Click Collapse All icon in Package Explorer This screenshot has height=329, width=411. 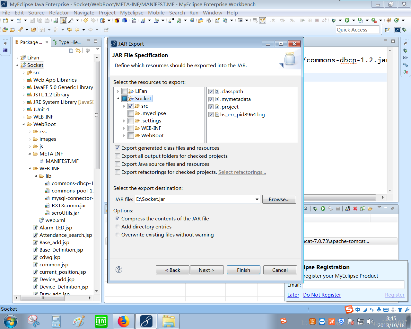coord(71,50)
